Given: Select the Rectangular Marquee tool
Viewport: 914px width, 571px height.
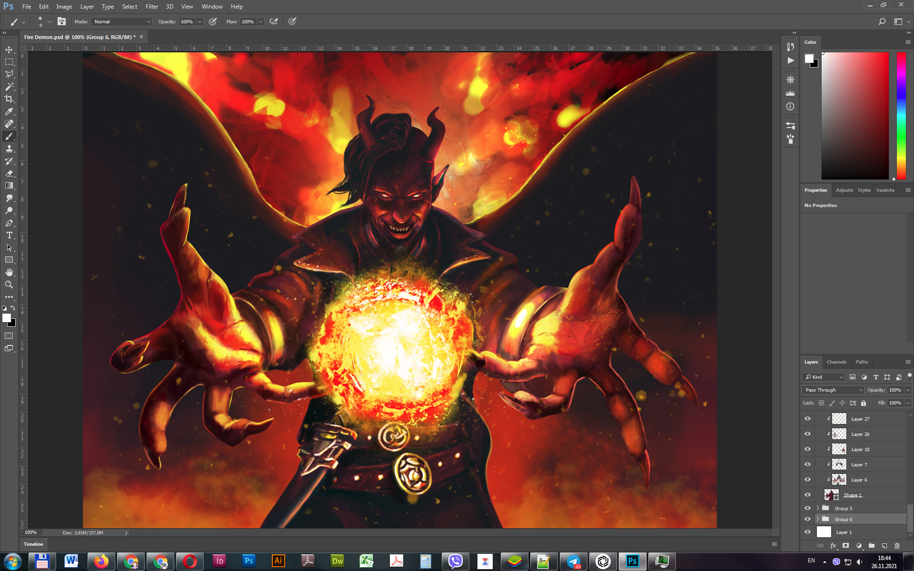Looking at the screenshot, I should point(9,62).
